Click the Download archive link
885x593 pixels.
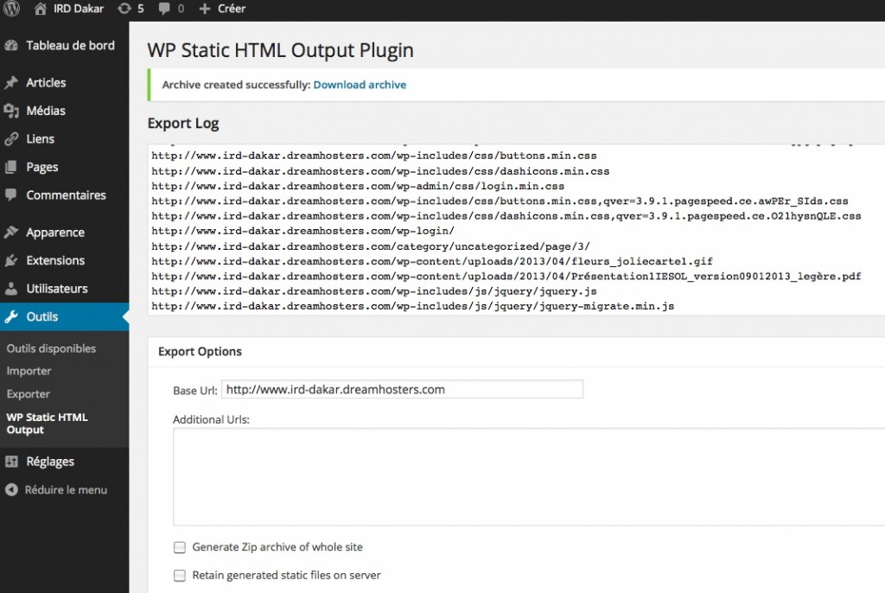click(x=360, y=85)
